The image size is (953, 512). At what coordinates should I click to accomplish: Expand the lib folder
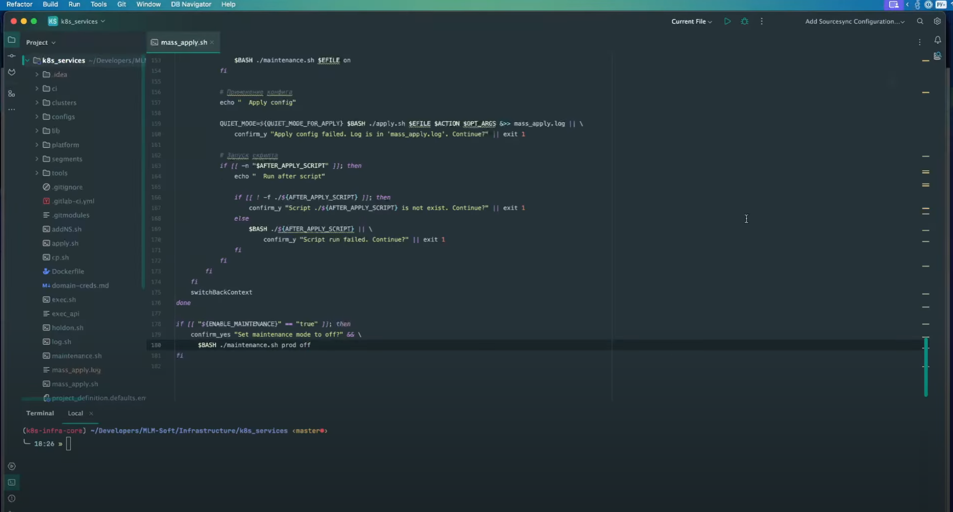[x=37, y=131]
